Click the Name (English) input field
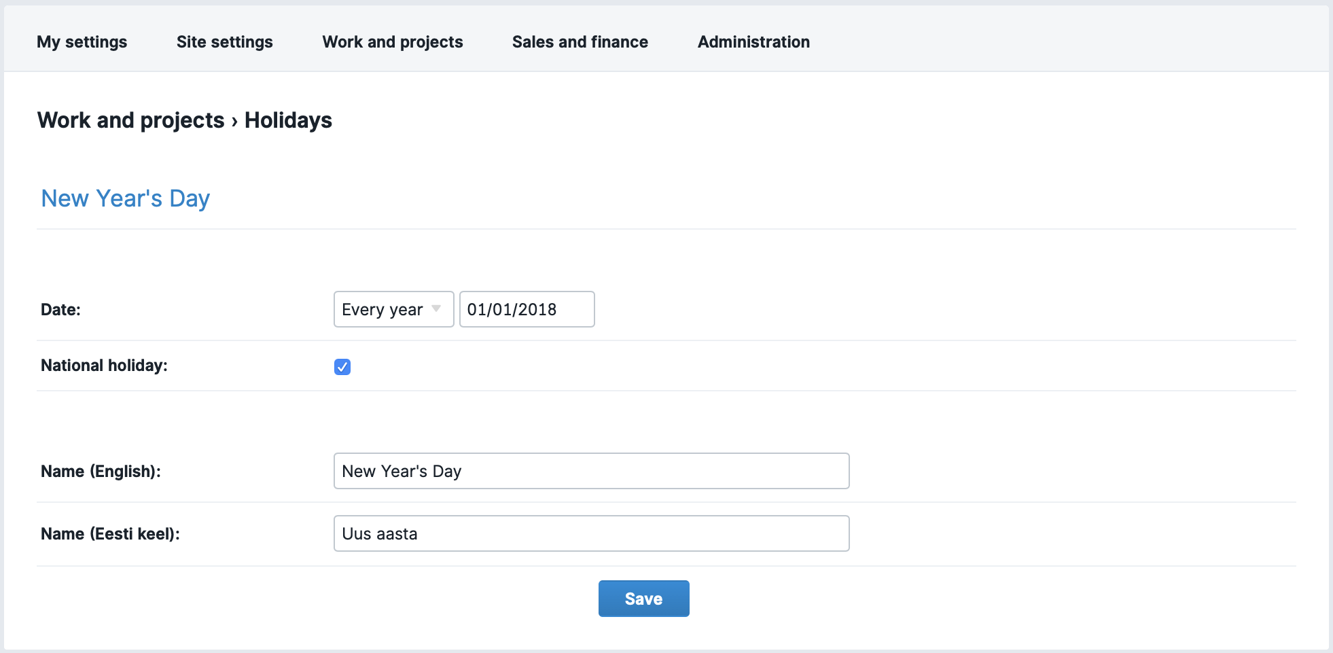 (x=591, y=471)
